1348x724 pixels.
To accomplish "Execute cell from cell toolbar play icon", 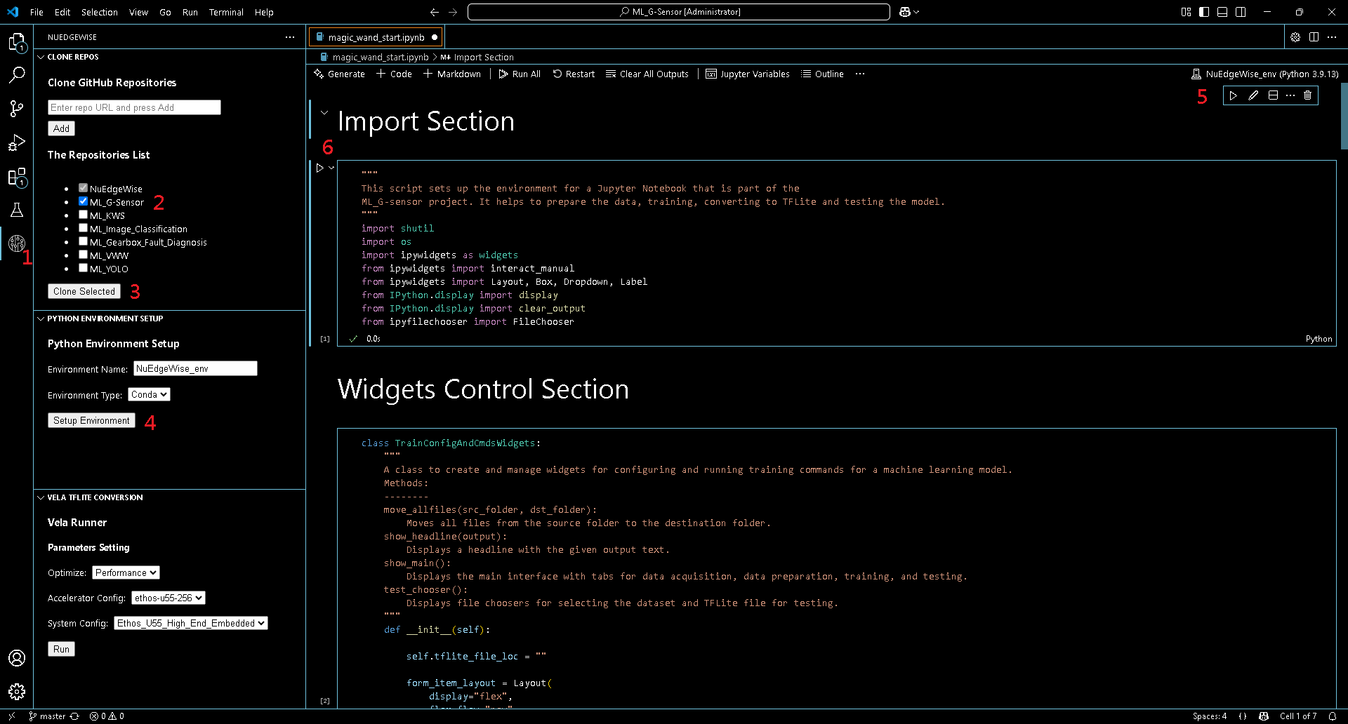I will 1234,95.
